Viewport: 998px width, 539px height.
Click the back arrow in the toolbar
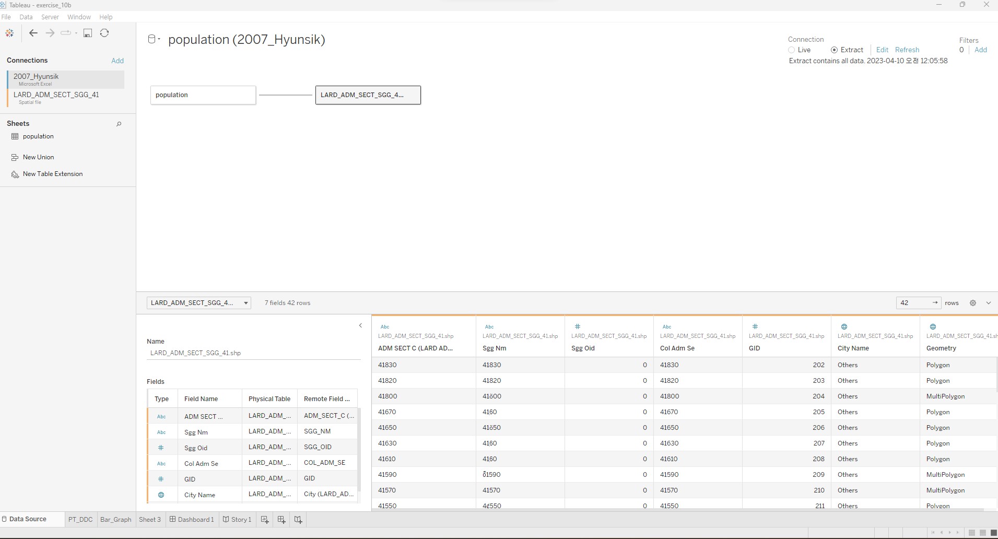(x=33, y=33)
